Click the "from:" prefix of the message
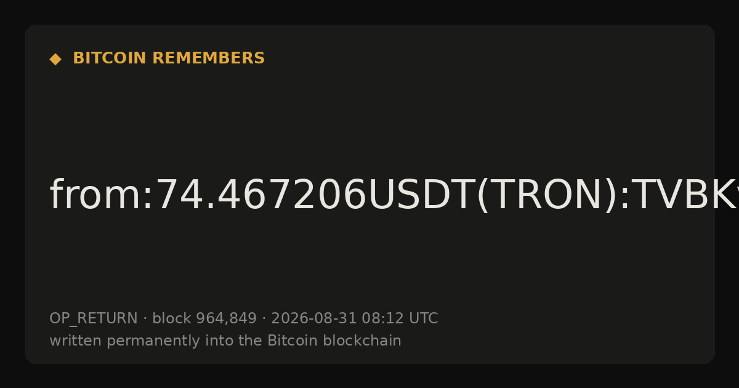This screenshot has width=739, height=388. pyautogui.click(x=101, y=196)
